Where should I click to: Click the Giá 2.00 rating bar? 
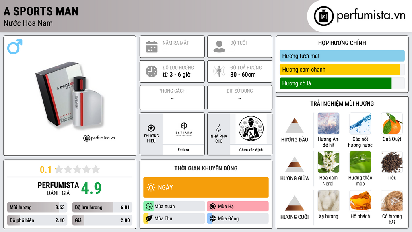click(x=102, y=220)
